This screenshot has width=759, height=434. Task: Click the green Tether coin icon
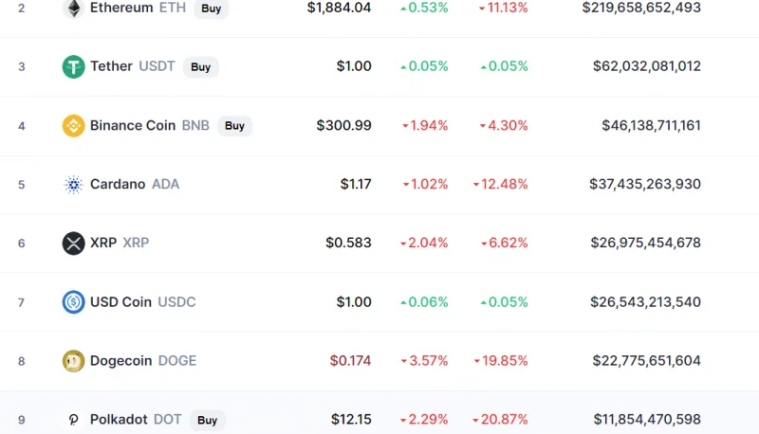pyautogui.click(x=74, y=66)
